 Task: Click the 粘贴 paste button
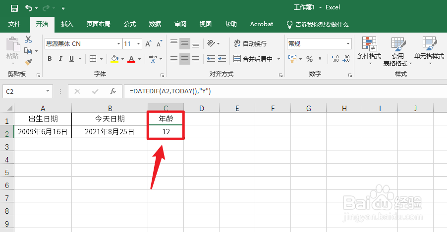pos(12,49)
